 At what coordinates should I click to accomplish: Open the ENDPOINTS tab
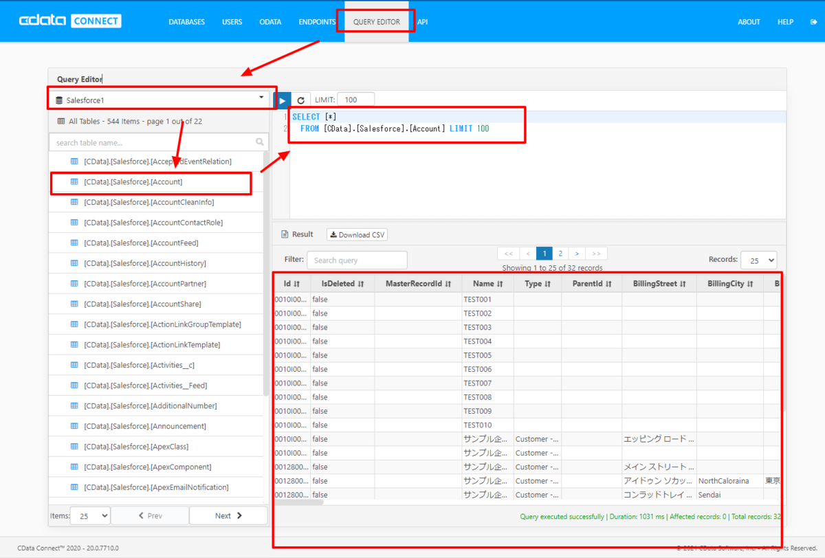click(x=317, y=22)
